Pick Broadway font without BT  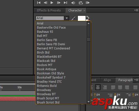(61, 90)
